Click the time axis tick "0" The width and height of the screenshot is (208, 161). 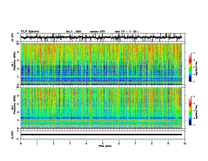[x=21, y=144]
